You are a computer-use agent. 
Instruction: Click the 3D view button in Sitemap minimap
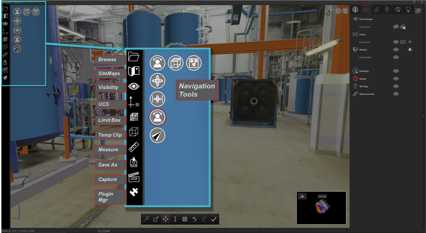(x=302, y=197)
